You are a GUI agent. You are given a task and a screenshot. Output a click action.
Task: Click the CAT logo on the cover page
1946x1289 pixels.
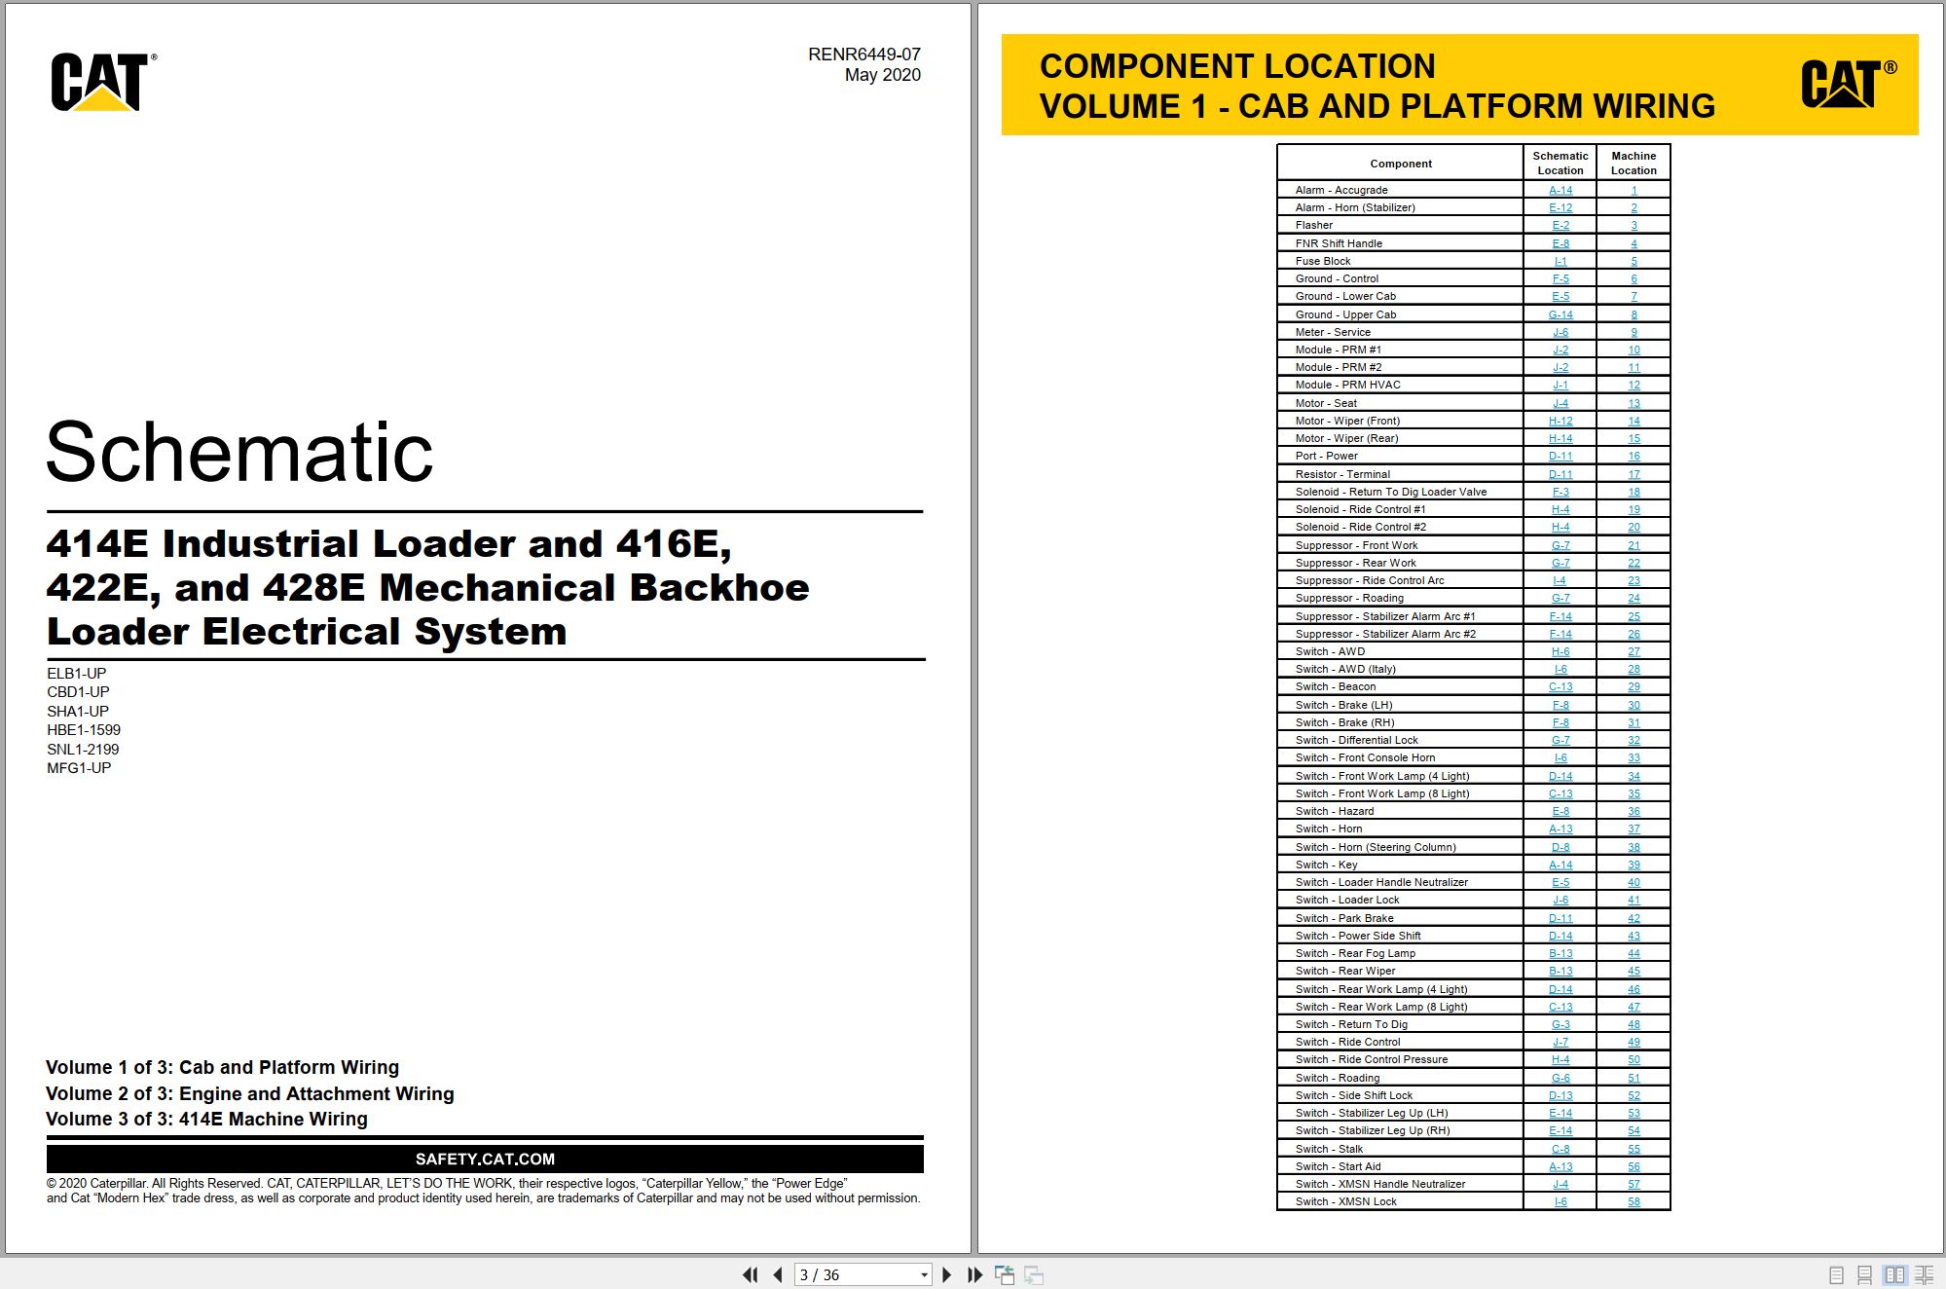click(x=103, y=82)
